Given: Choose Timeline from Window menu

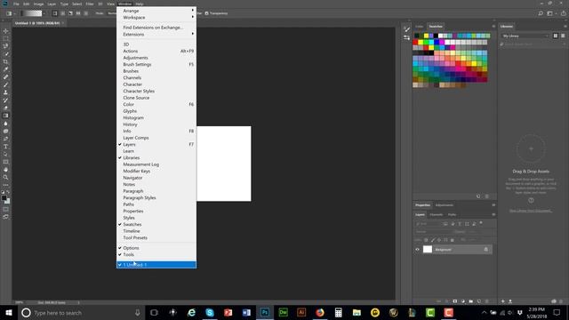Looking at the screenshot, I should [x=156, y=231].
